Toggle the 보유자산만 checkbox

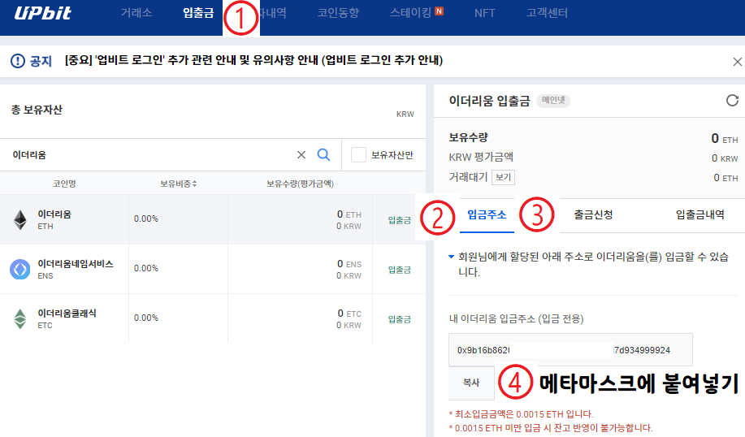[358, 155]
